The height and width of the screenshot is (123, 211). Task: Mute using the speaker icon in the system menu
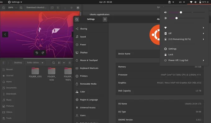click(165, 12)
